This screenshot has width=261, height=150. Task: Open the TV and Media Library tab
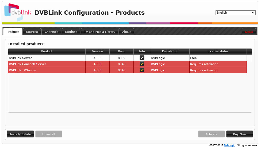(99, 32)
